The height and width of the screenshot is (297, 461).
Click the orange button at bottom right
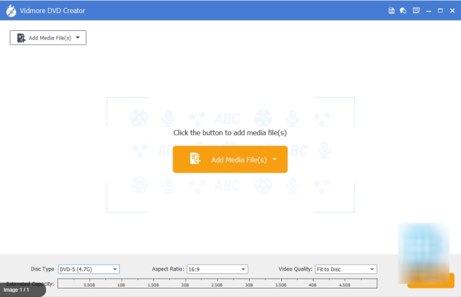(431, 282)
